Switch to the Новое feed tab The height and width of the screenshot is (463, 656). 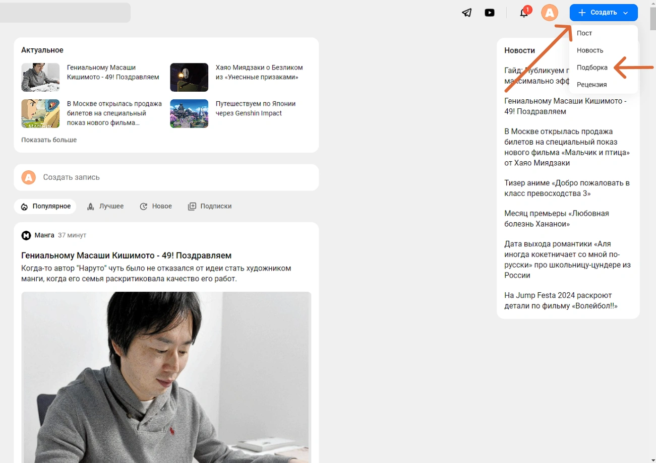pyautogui.click(x=156, y=207)
